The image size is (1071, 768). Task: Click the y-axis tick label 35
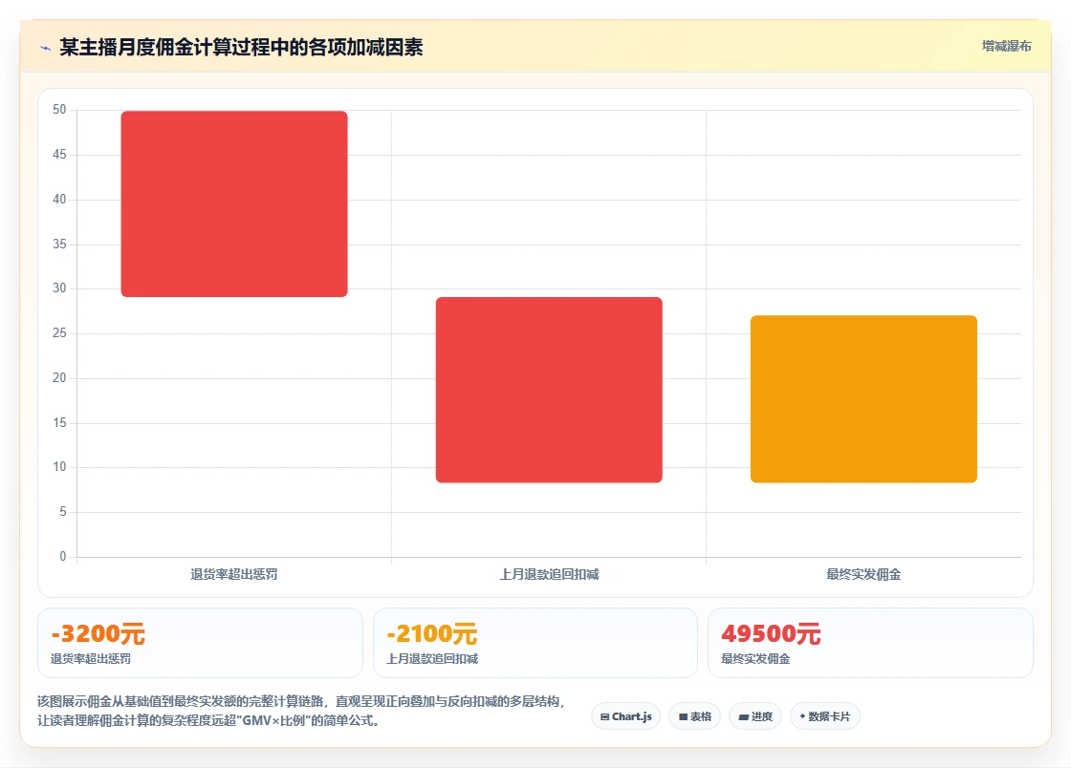pyautogui.click(x=59, y=245)
